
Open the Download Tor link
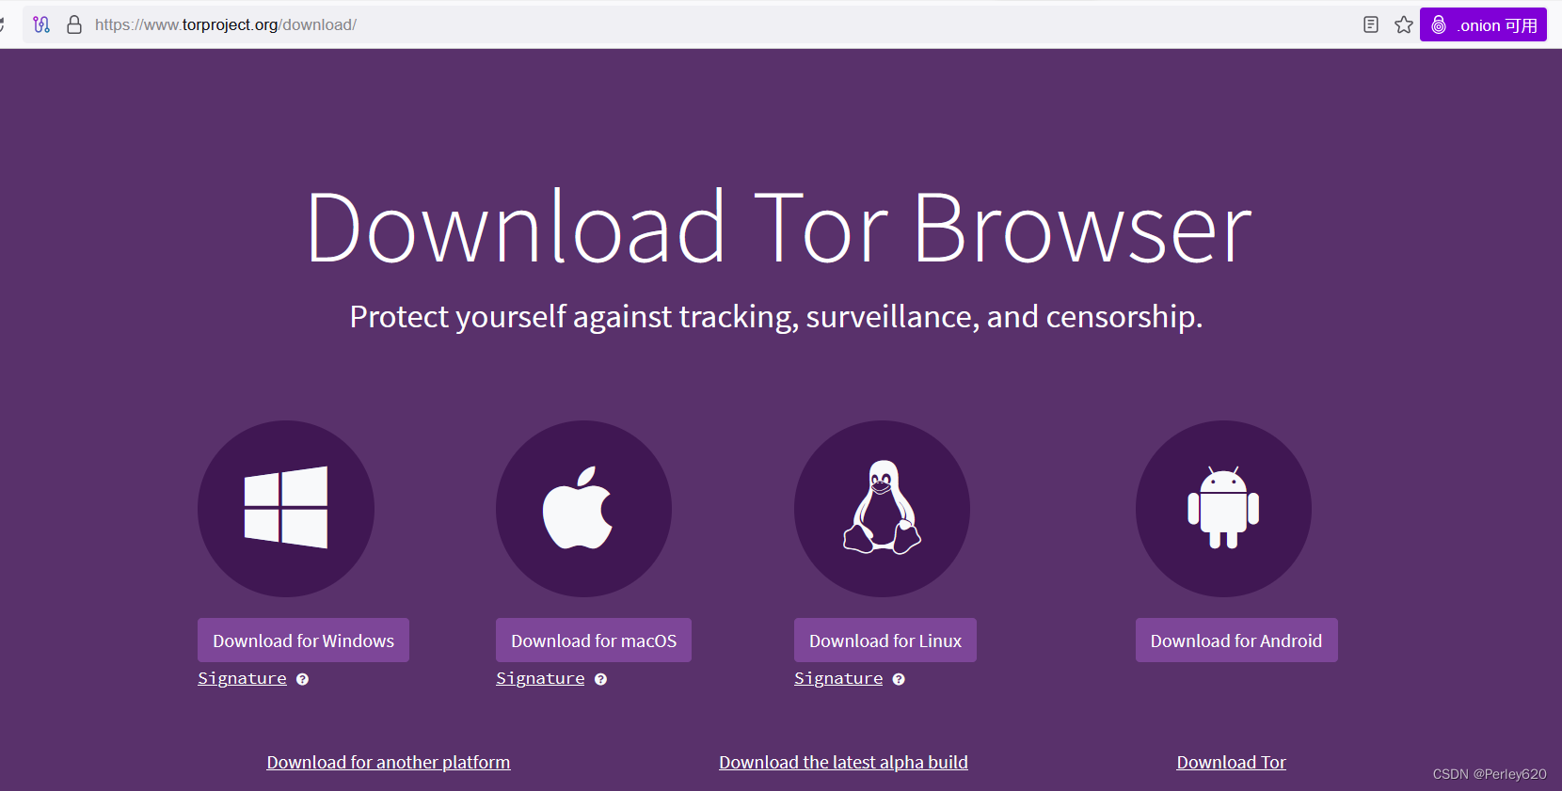pyautogui.click(x=1231, y=762)
